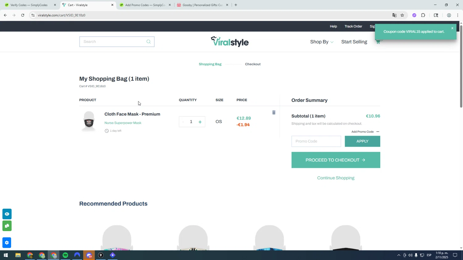The image size is (463, 260).
Task: Open last recommended black mask thumbnail
Action: pyautogui.click(x=346, y=237)
